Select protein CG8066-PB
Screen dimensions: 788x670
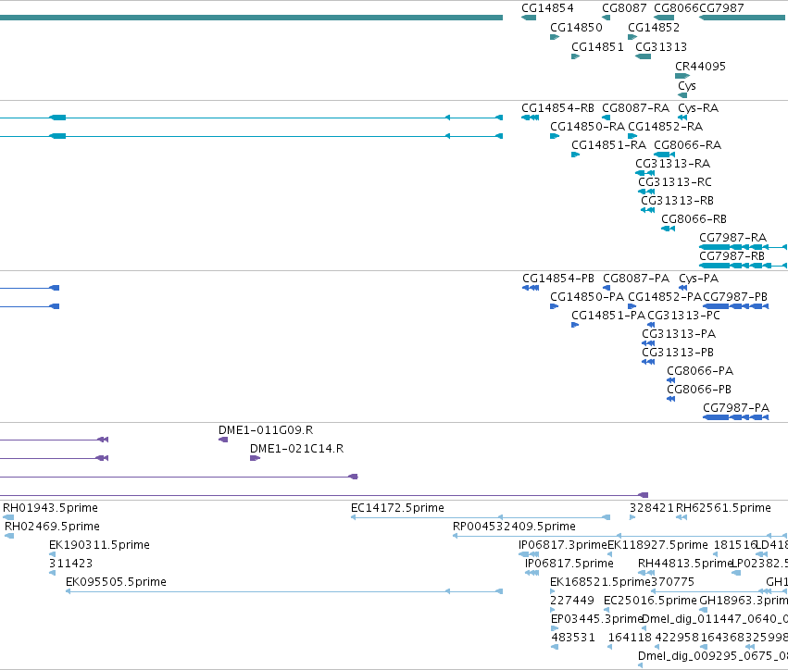pos(699,390)
